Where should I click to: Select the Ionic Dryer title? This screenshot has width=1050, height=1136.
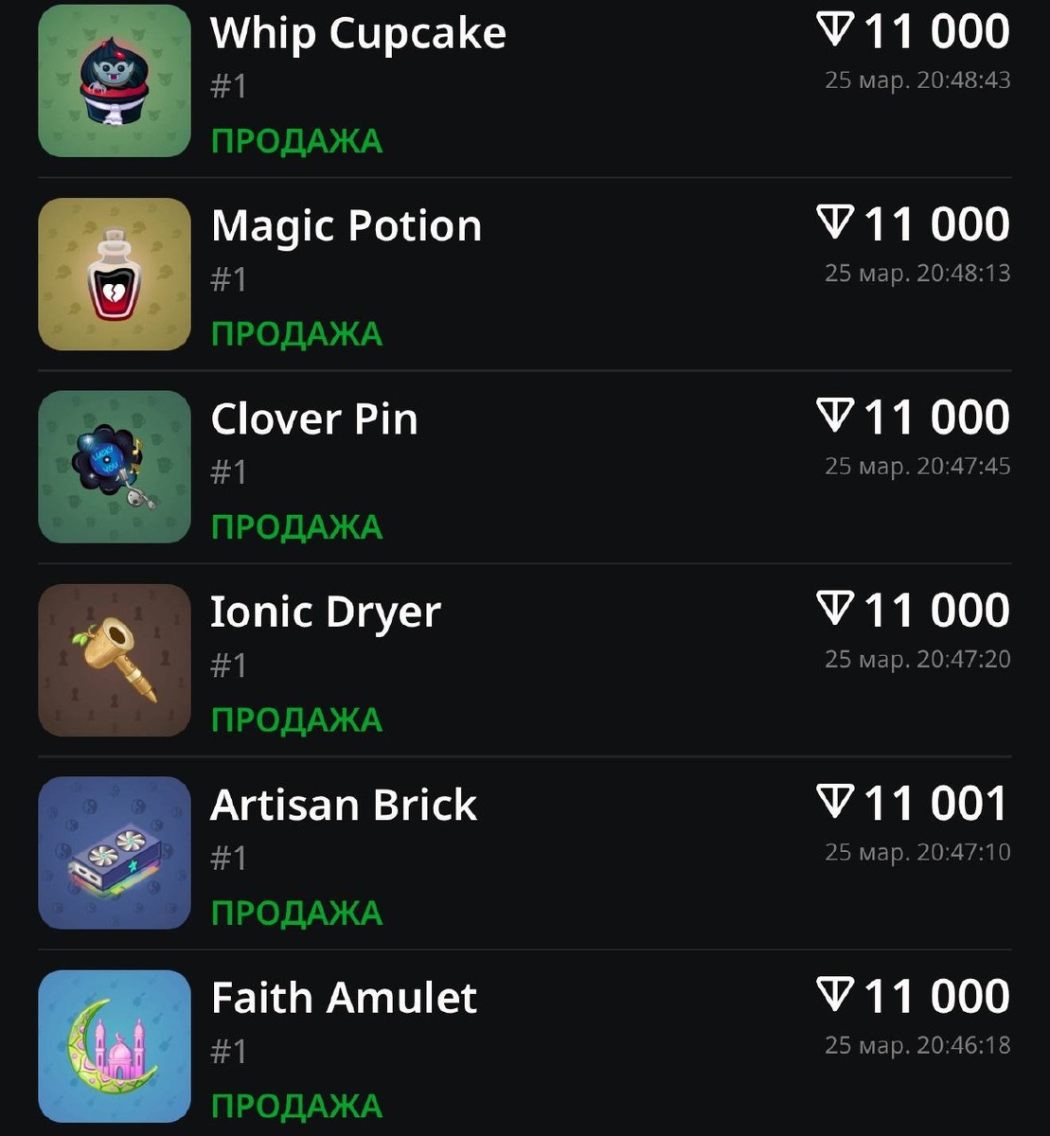click(x=326, y=613)
